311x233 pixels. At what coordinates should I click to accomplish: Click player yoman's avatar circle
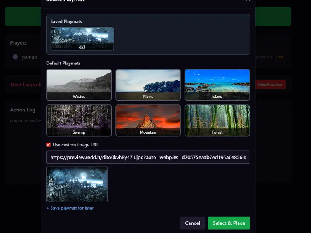pos(15,57)
